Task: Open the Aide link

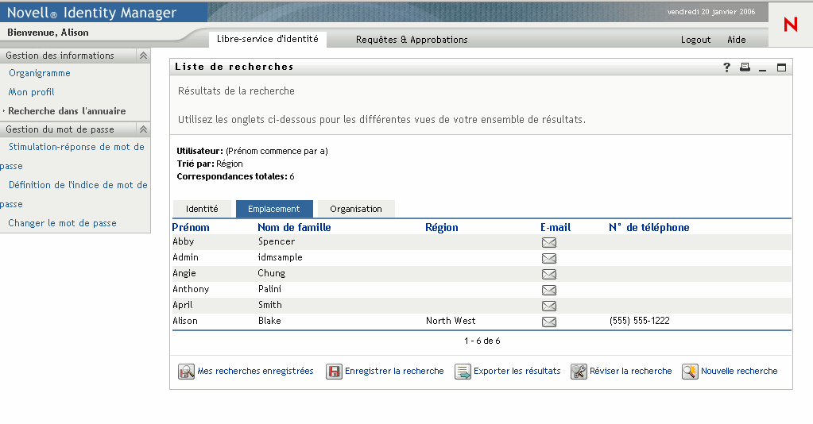Action: coord(736,40)
